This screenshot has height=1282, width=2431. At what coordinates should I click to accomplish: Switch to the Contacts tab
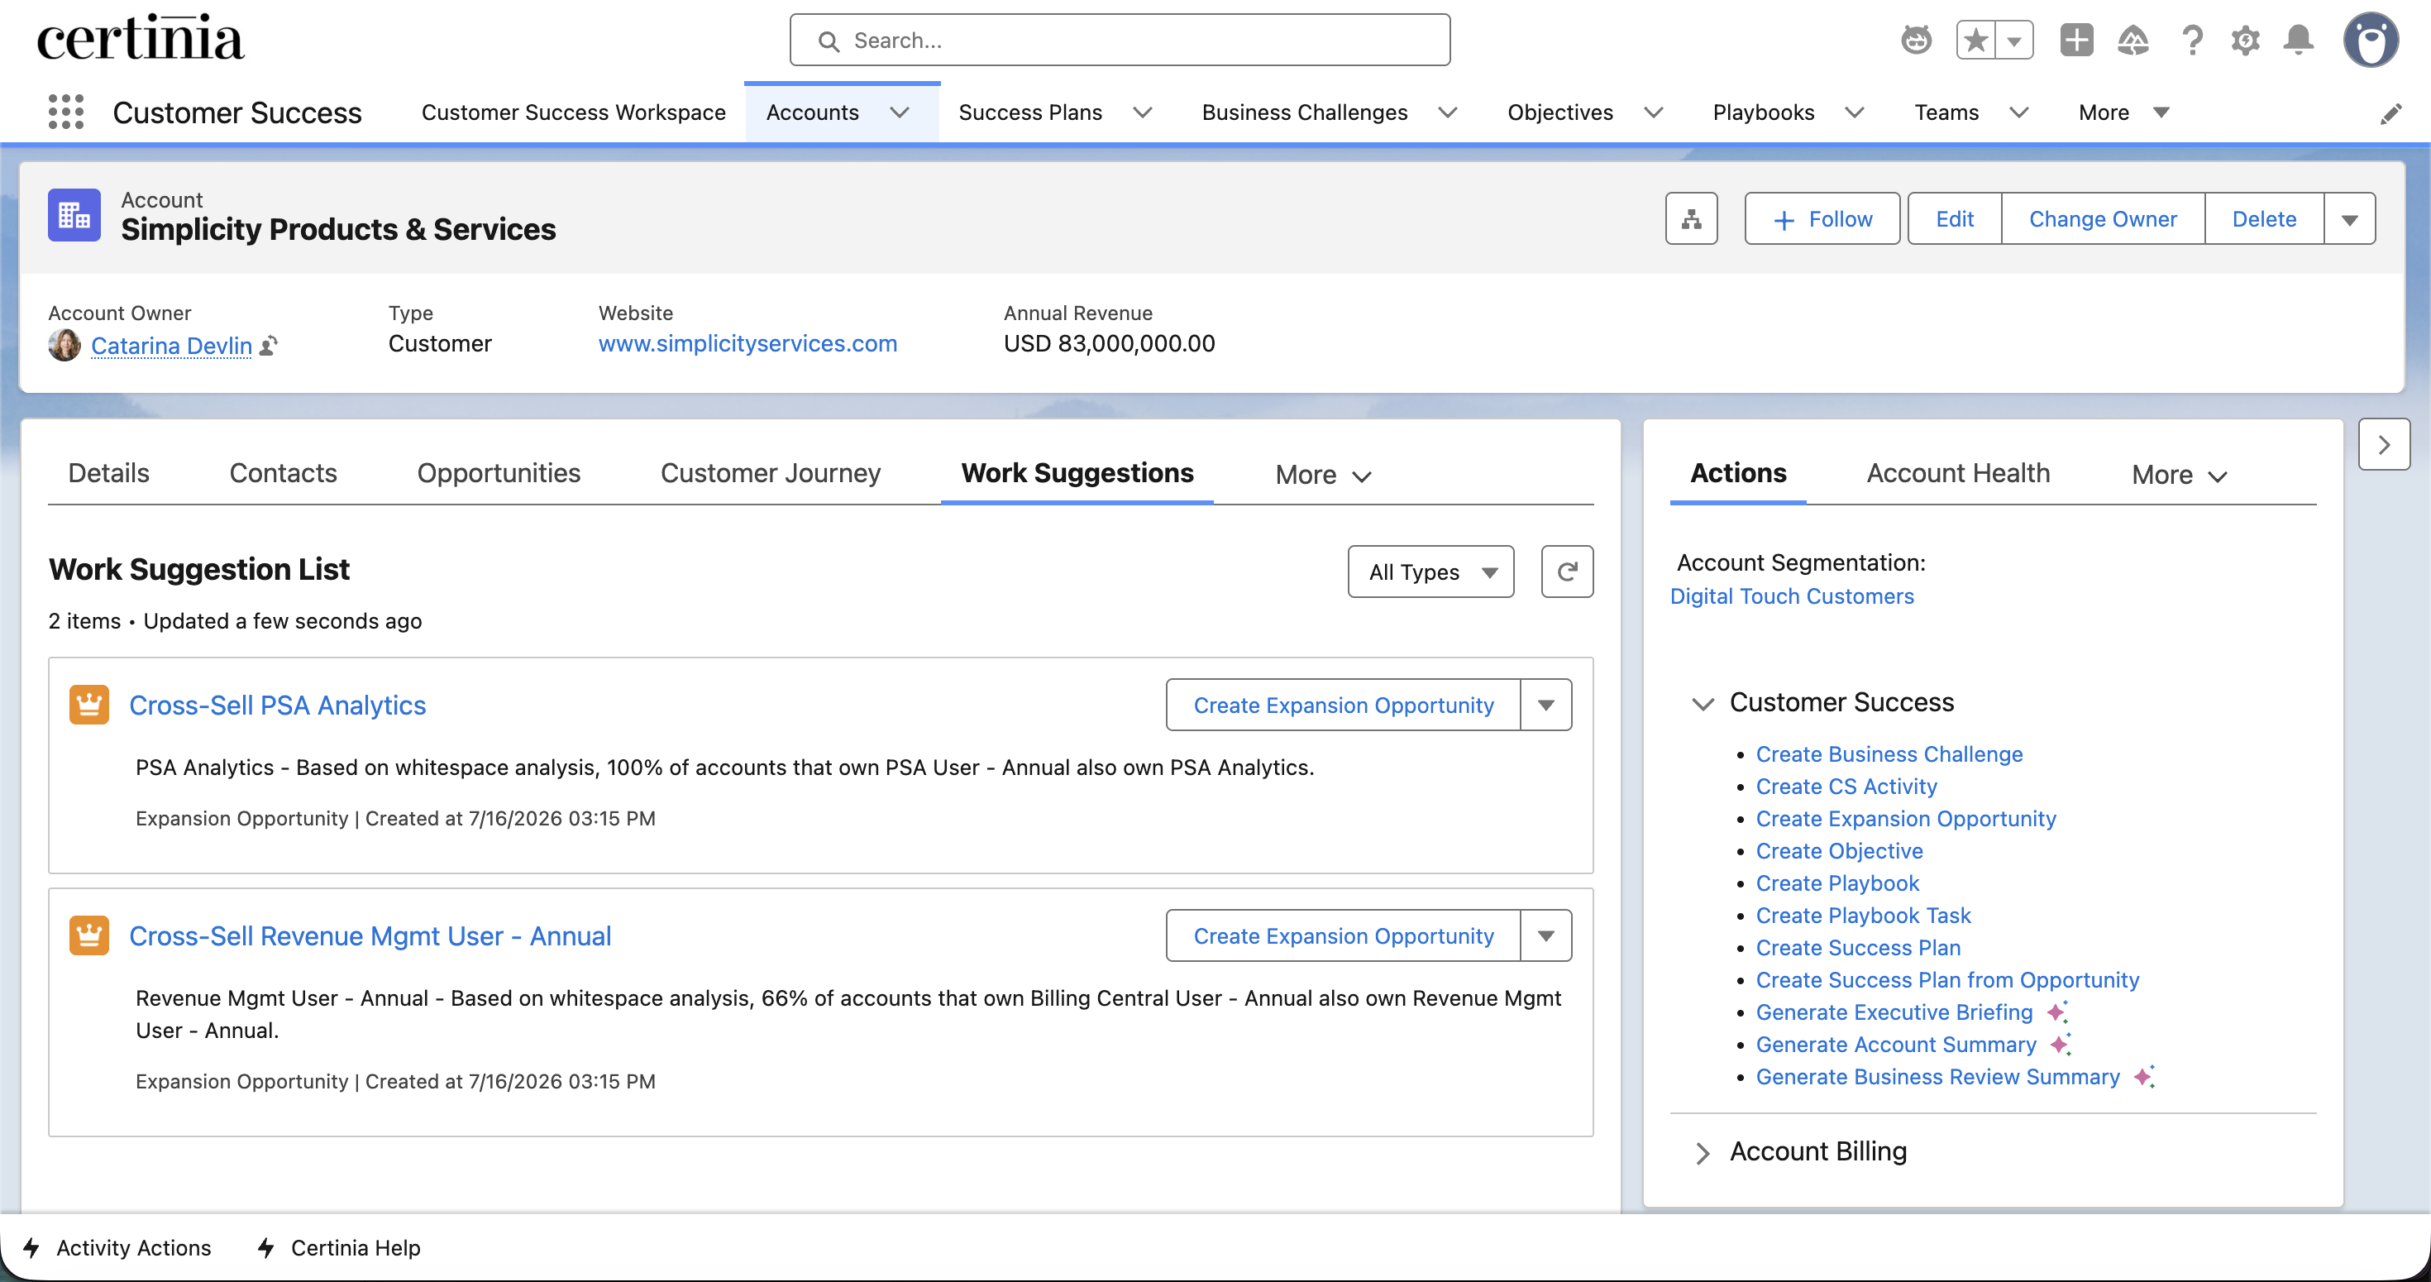(283, 473)
